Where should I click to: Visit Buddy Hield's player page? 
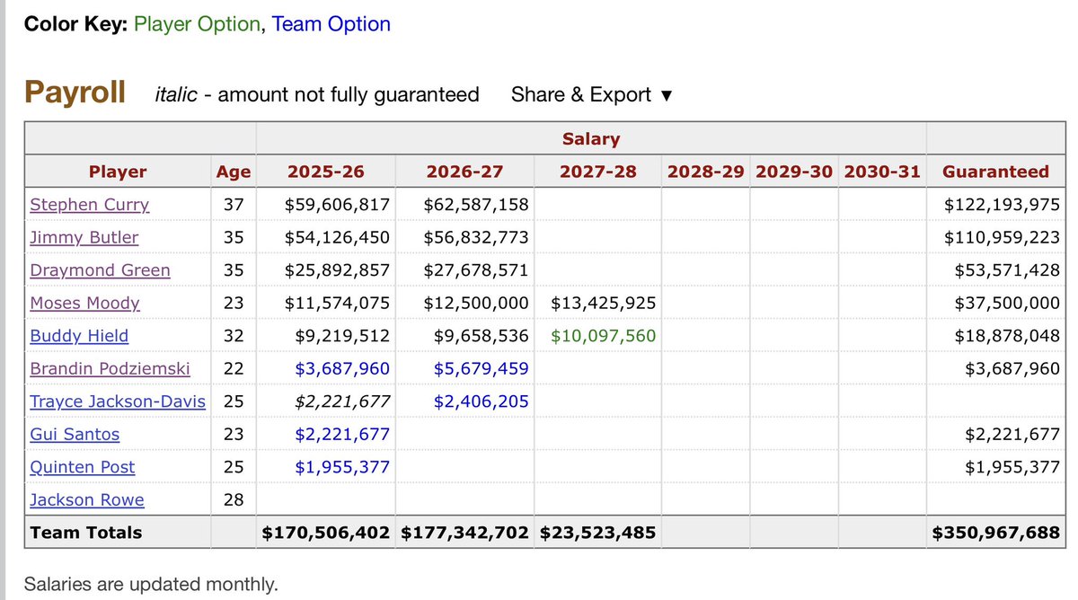click(x=79, y=335)
